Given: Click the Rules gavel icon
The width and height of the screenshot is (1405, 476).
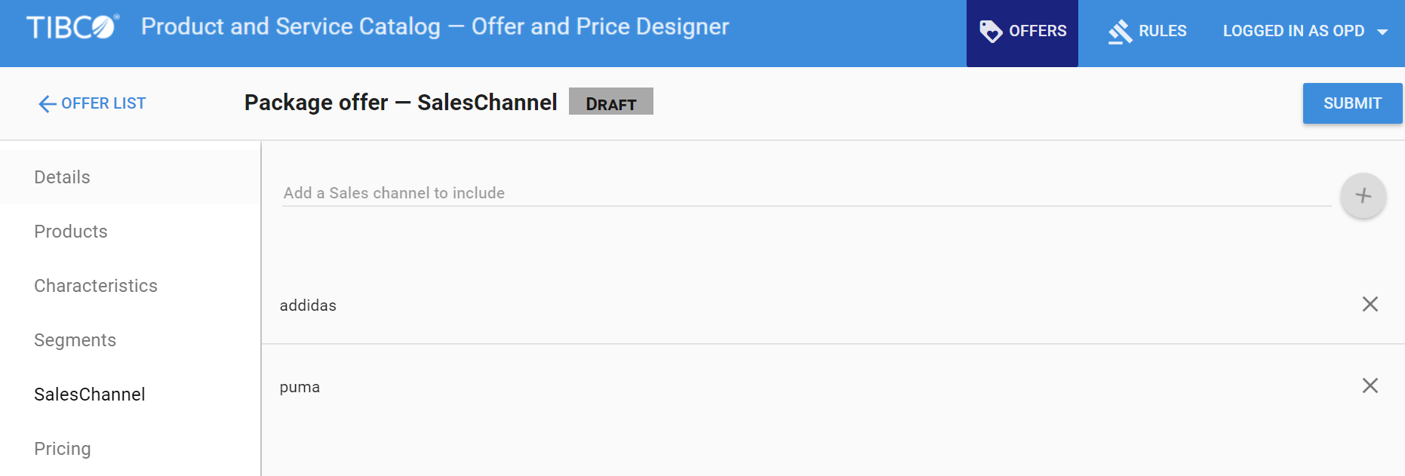Looking at the screenshot, I should [x=1120, y=32].
